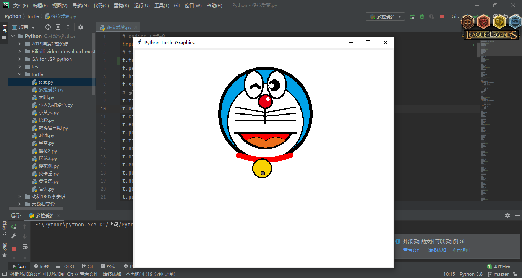Select 小黄人.py in the project tree
The height and width of the screenshot is (278, 522).
(x=49, y=113)
